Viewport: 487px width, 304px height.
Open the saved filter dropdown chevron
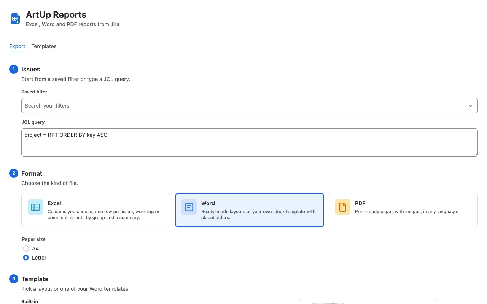click(x=471, y=106)
